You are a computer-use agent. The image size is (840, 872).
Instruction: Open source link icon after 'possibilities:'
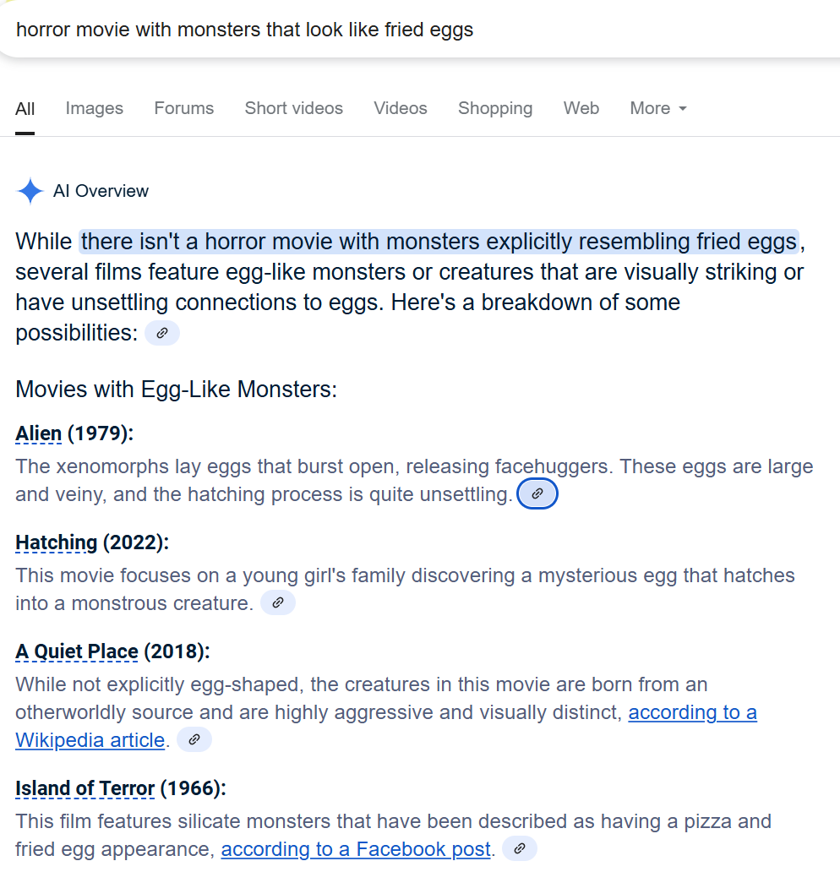coord(162,333)
